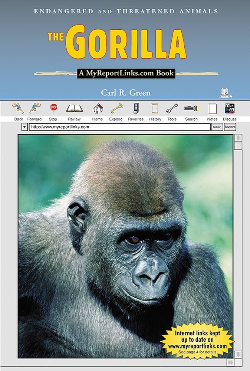Click the Search label under the flashlight

[191, 119]
